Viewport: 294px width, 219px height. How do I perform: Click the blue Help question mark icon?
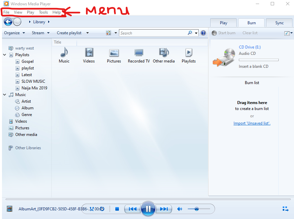tap(203, 33)
